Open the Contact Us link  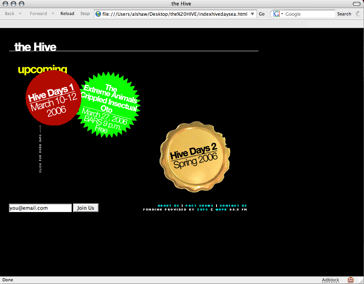point(233,205)
